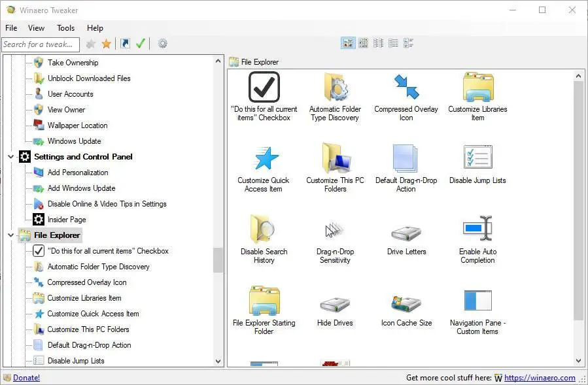This screenshot has width=588, height=385.
Task: Switch to the second icon view mode
Action: (363, 43)
